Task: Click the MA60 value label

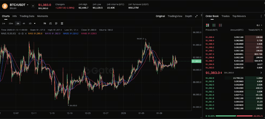Action: [x=89, y=33]
